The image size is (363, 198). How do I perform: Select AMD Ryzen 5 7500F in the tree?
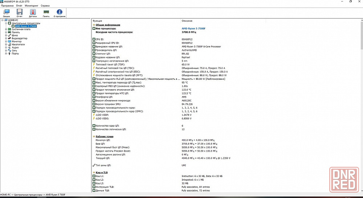coord(26,26)
